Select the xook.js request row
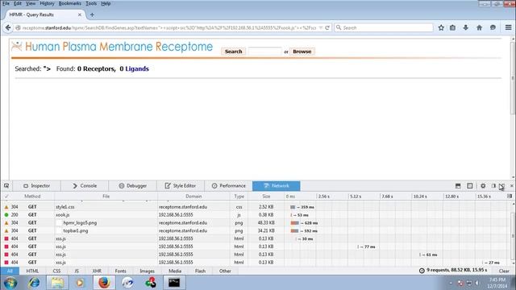The image size is (516, 290). pos(256,215)
